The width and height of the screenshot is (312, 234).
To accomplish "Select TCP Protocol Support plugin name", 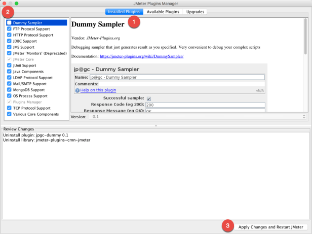I will pos(32,108).
